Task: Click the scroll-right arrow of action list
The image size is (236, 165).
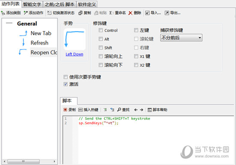Action: pyautogui.click(x=54, y=162)
